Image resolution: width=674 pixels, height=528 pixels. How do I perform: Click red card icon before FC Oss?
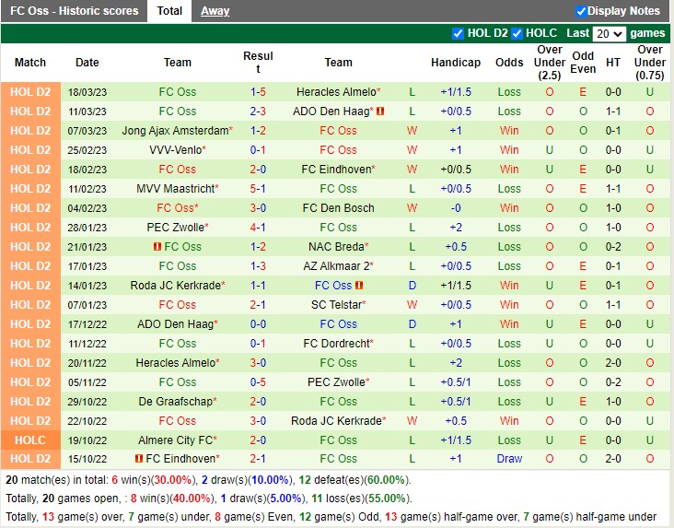[157, 247]
